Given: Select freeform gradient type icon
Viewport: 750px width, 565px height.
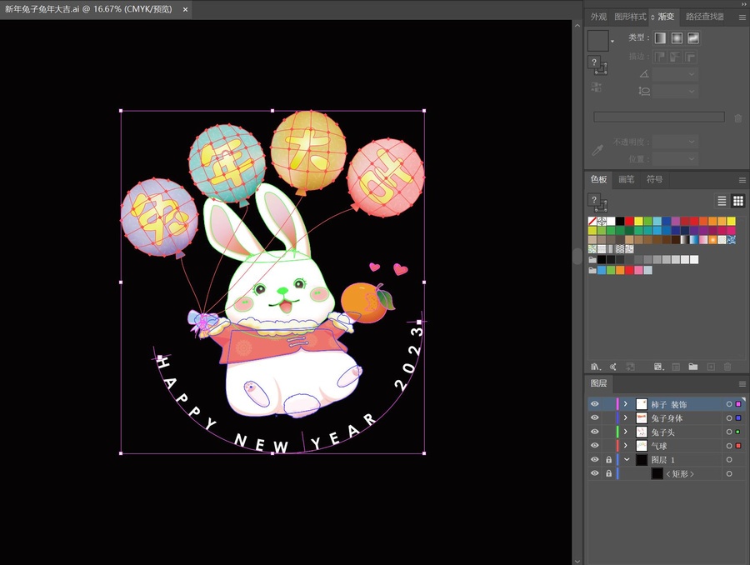Looking at the screenshot, I should 693,38.
